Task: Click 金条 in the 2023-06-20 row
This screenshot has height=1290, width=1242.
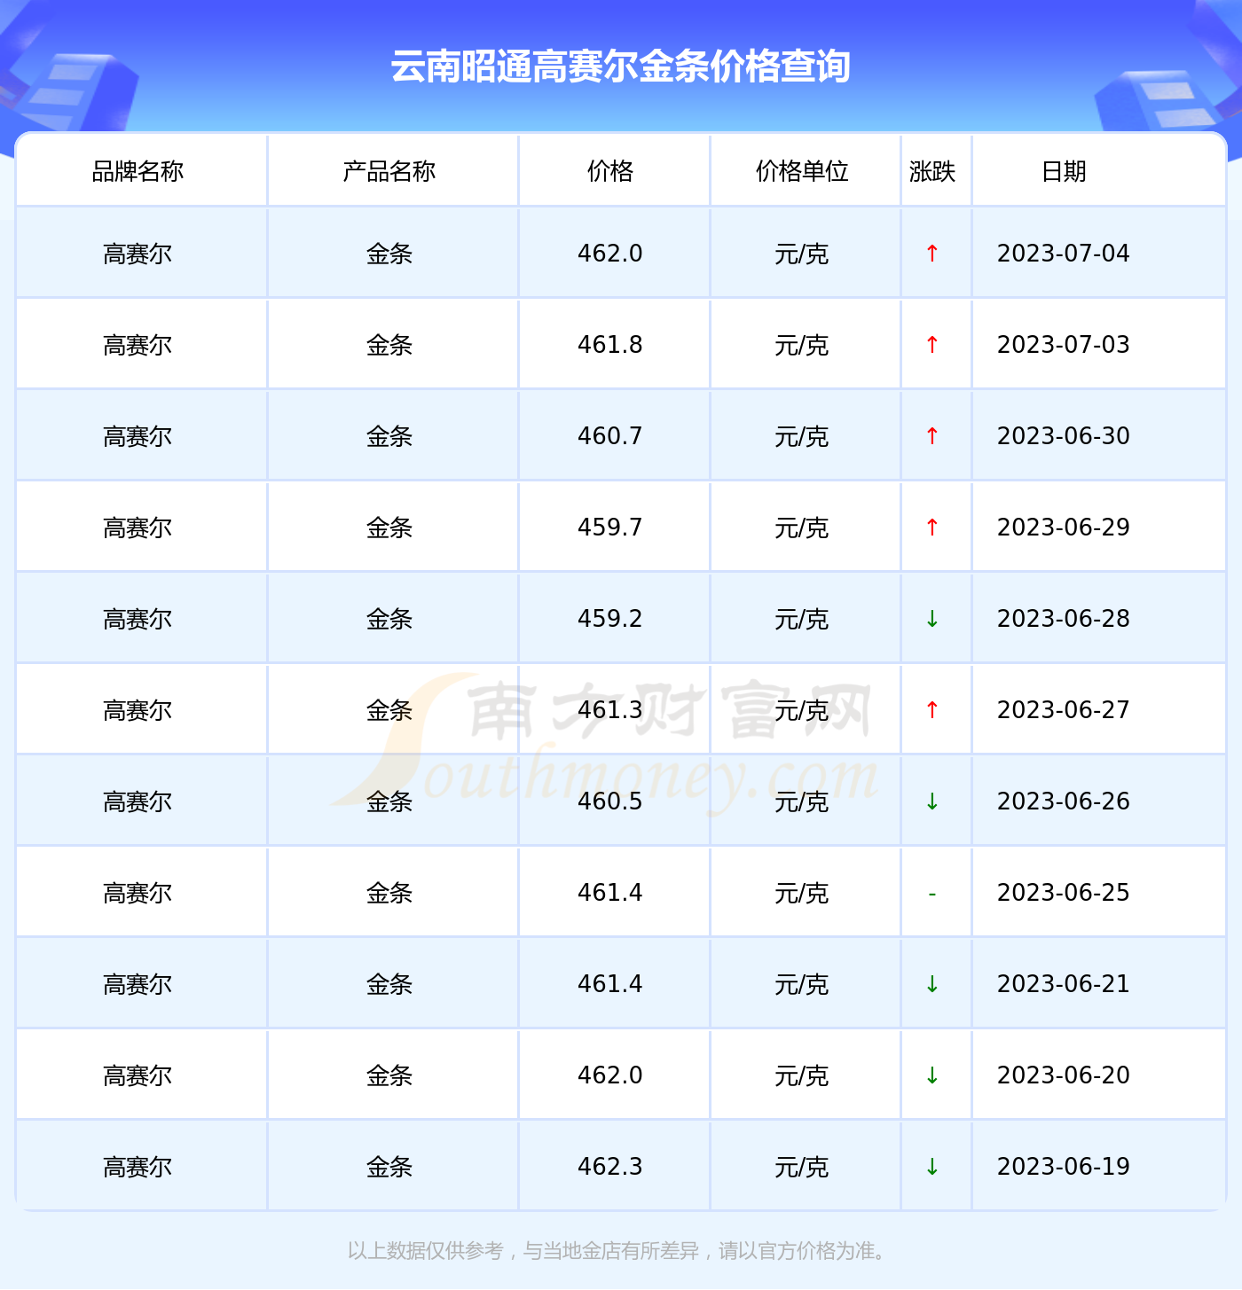Action: 389,1076
